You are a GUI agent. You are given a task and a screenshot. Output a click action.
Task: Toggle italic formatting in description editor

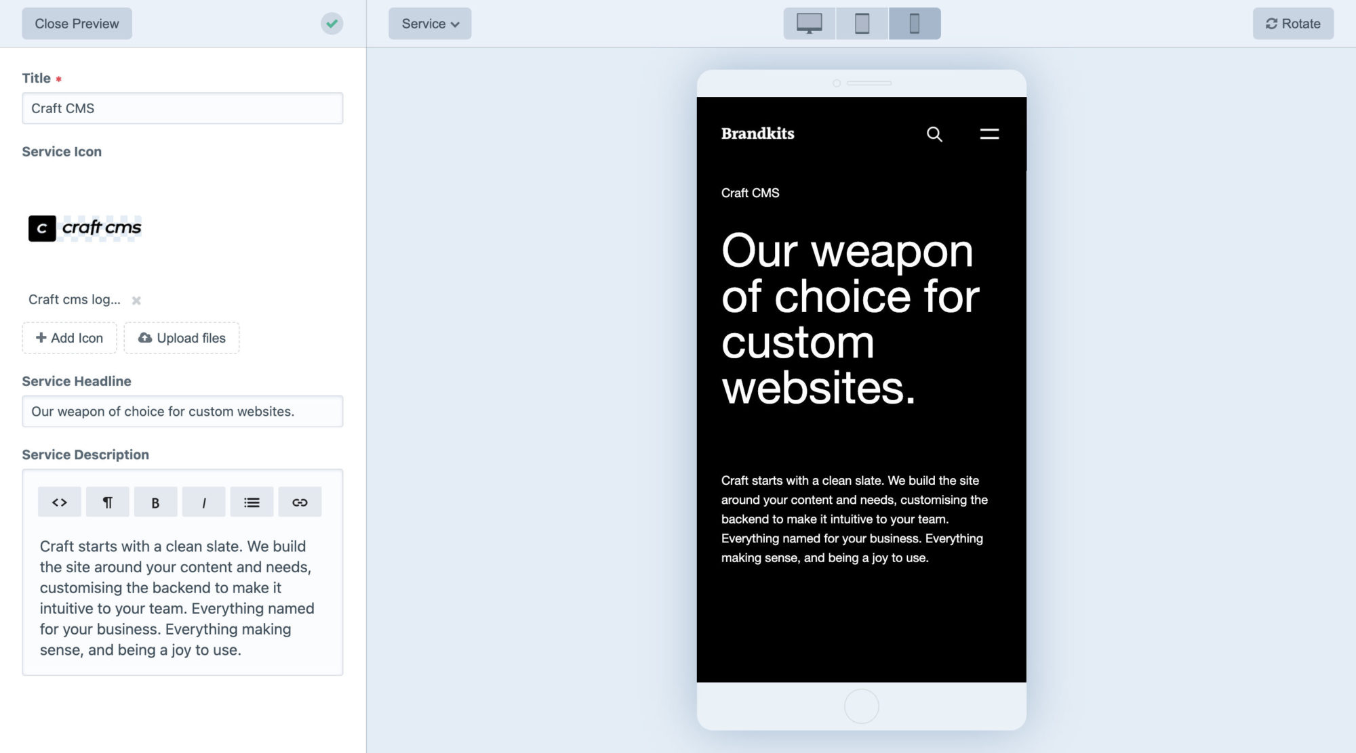203,502
